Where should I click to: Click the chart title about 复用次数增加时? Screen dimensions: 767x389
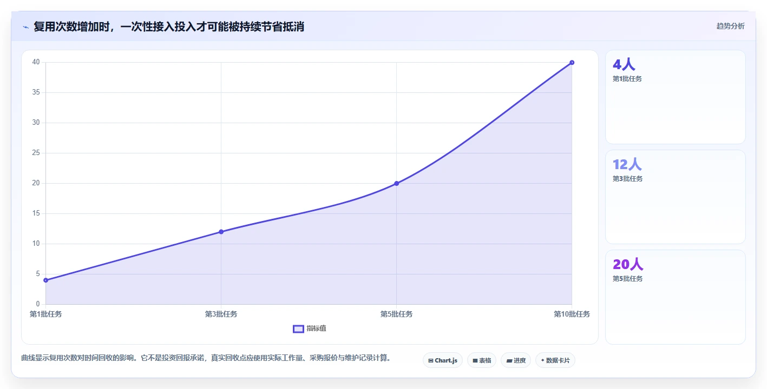click(x=169, y=26)
